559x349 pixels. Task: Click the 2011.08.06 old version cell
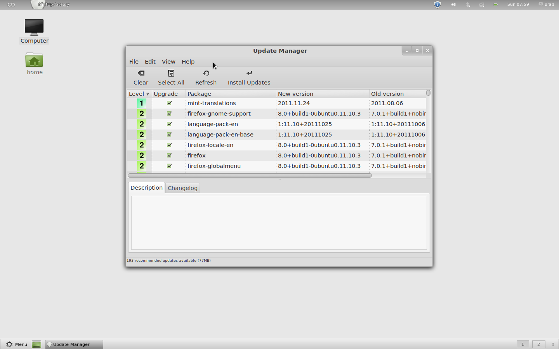pos(387,103)
